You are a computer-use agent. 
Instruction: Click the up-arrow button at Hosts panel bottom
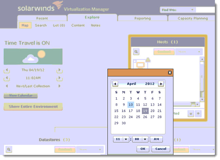[x=198, y=114]
